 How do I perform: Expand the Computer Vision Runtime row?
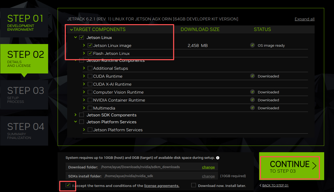tap(84, 92)
